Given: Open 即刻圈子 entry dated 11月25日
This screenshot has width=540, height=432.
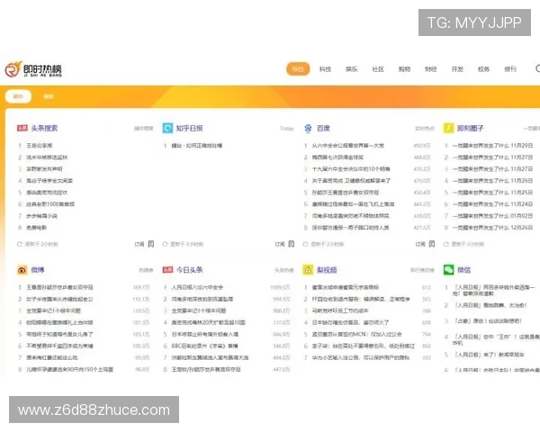Looking at the screenshot, I should click(492, 193).
